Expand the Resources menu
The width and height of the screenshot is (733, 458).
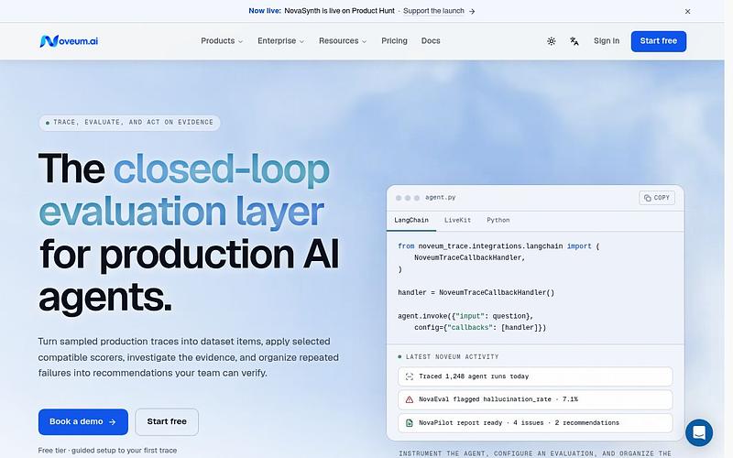(x=343, y=41)
